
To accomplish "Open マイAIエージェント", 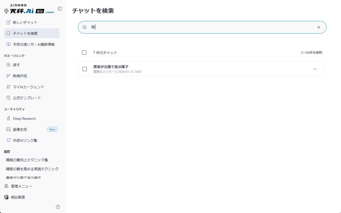I will pyautogui.click(x=28, y=87).
